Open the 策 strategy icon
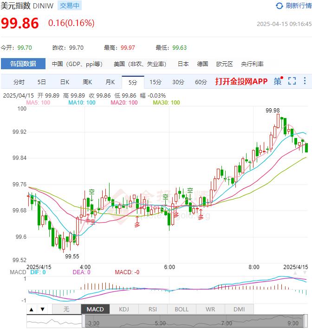Viewport: 312px width, 329px height. pos(278,81)
